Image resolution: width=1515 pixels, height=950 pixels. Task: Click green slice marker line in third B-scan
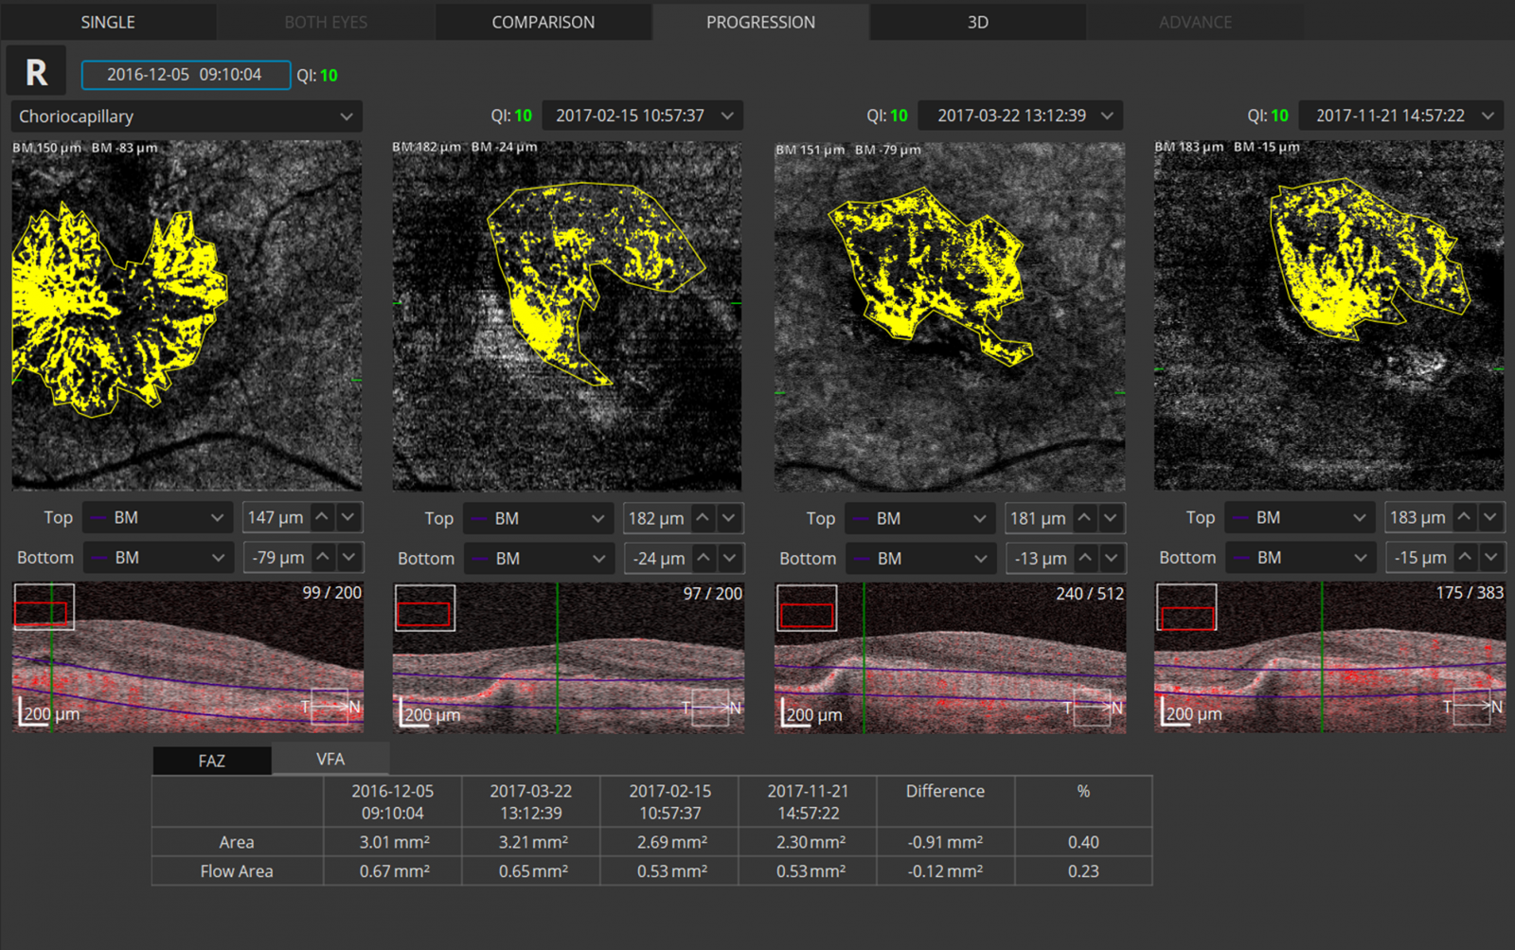[864, 663]
